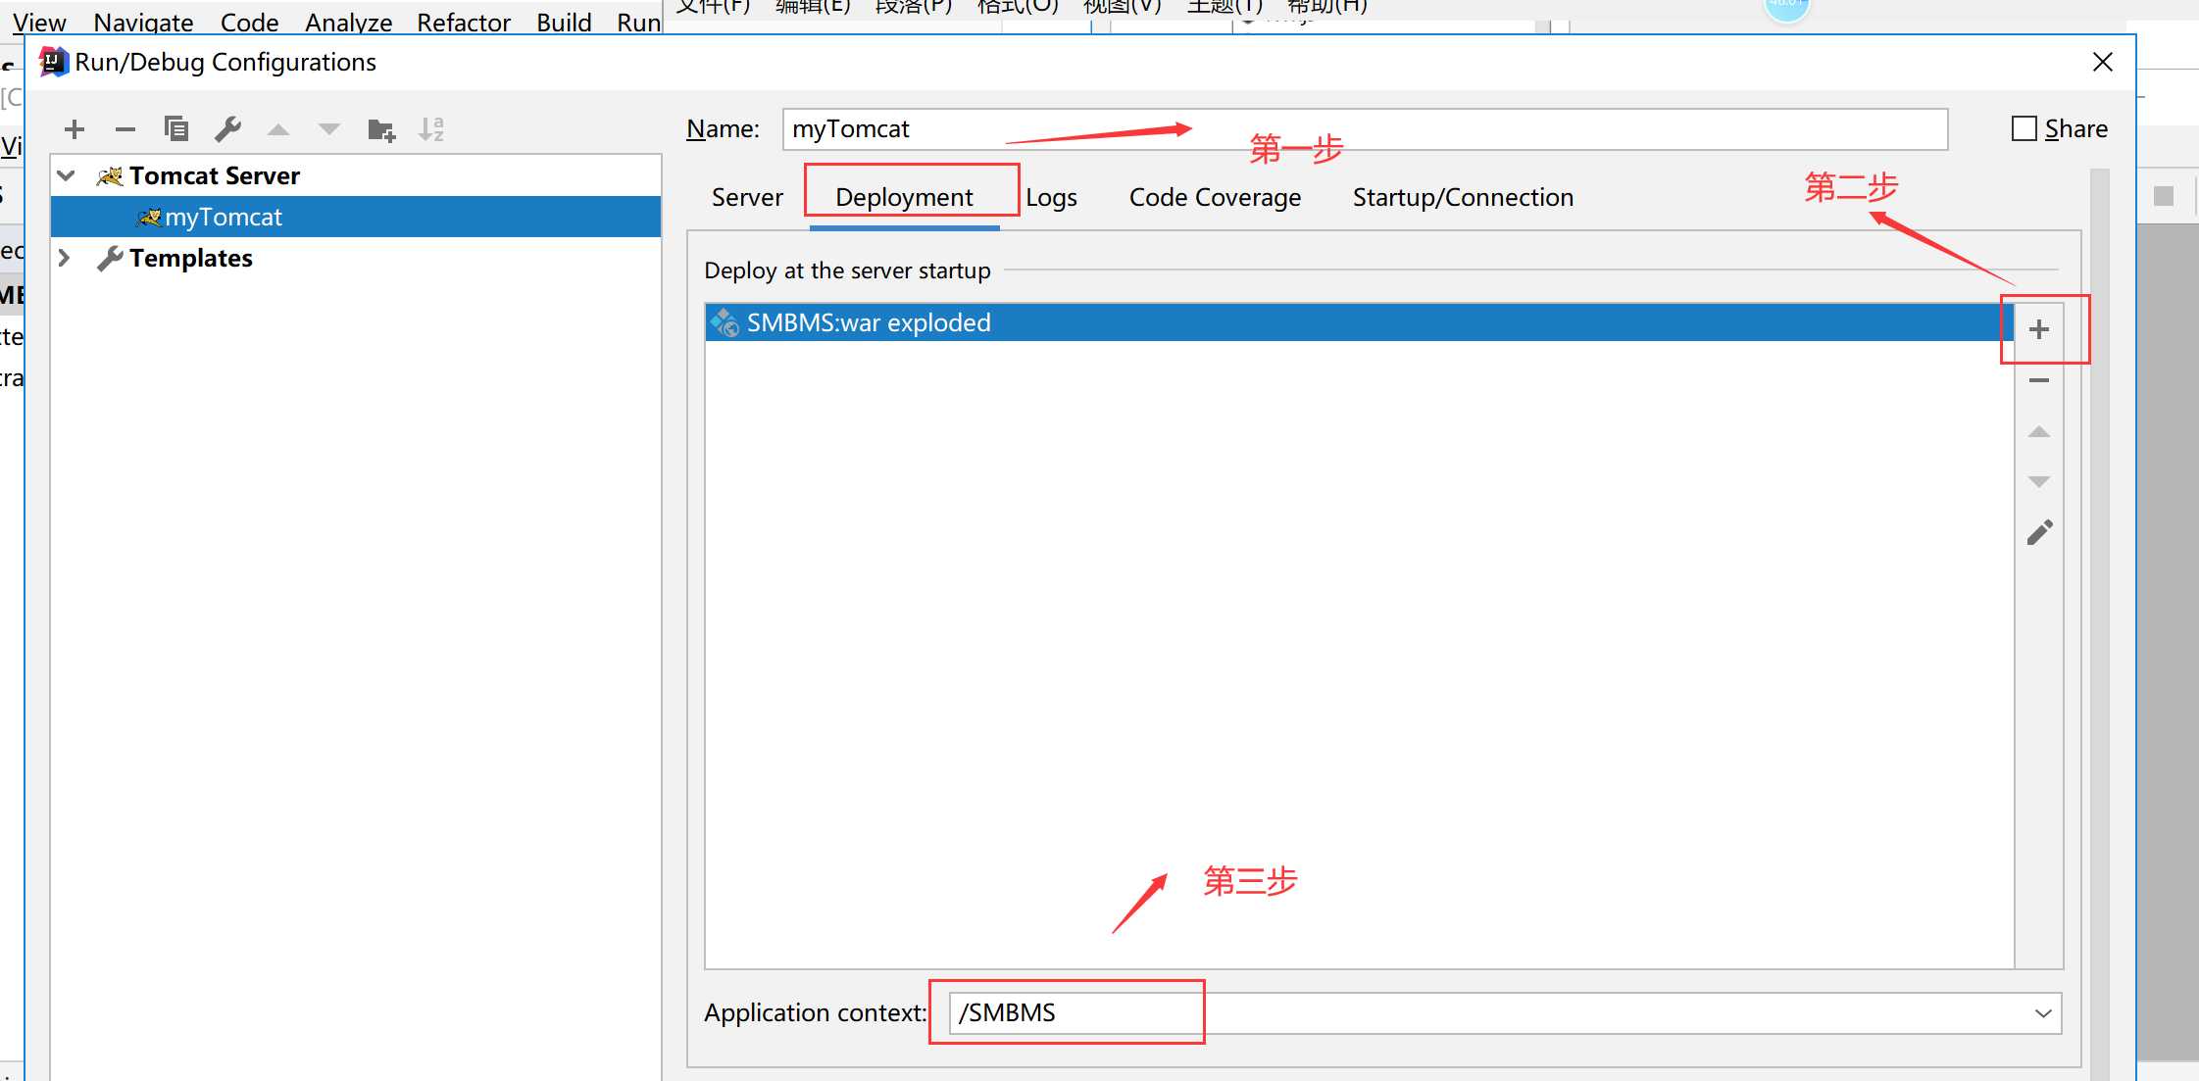Sort configurations alphabetically

[x=431, y=129]
